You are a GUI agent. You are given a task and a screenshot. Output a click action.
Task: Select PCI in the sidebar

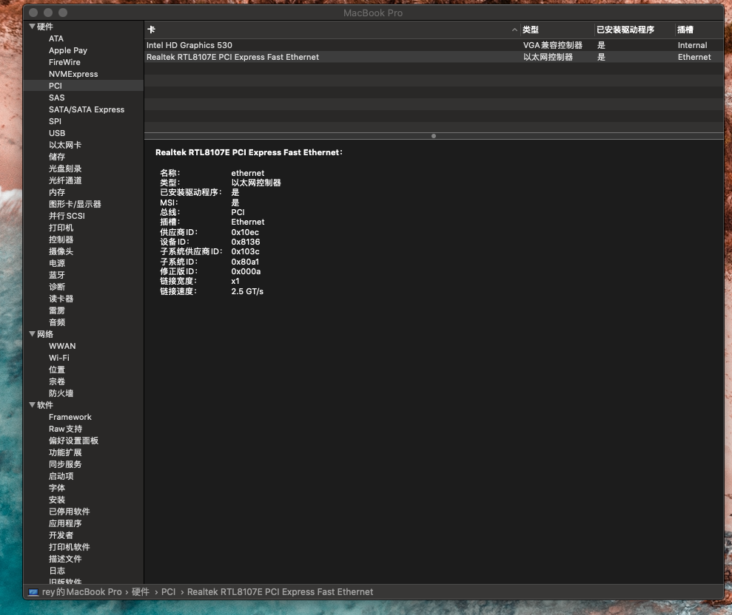(55, 86)
